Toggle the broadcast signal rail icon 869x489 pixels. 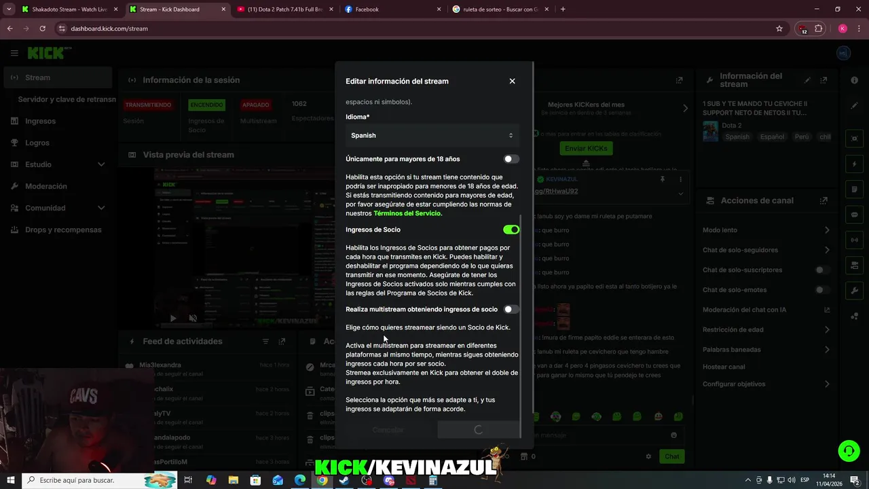[x=854, y=239]
